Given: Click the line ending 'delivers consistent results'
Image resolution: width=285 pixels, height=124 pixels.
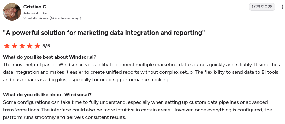Looking at the screenshot, I should 64,117.
